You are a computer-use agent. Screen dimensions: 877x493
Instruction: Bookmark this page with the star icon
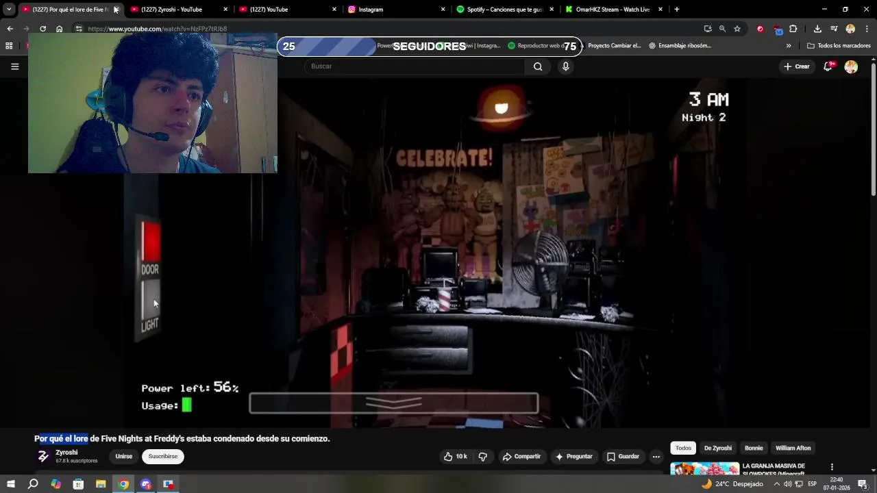coord(737,29)
